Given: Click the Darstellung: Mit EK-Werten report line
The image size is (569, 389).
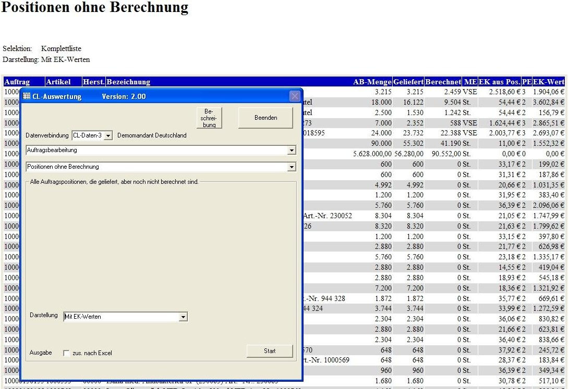Looking at the screenshot, I should 46,59.
